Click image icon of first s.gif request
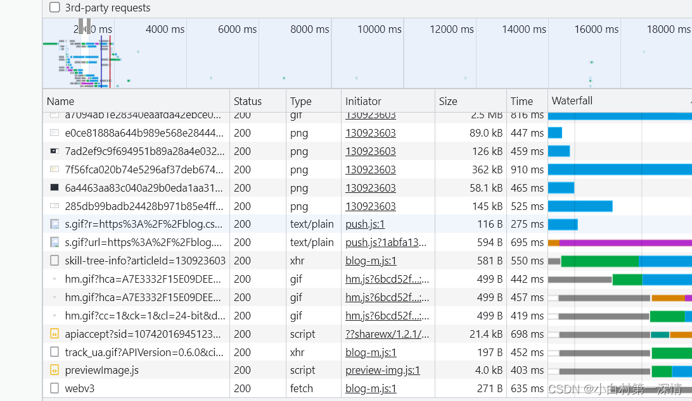The height and width of the screenshot is (401, 692). (54, 224)
